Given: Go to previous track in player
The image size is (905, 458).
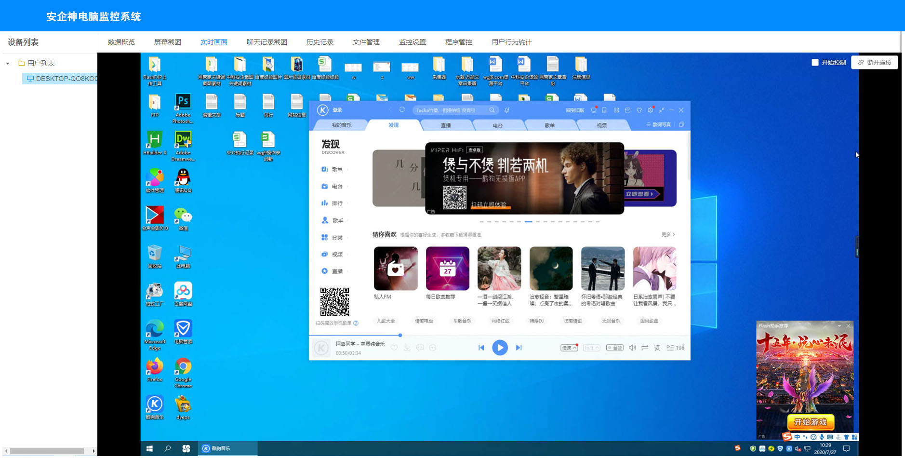Looking at the screenshot, I should point(481,348).
